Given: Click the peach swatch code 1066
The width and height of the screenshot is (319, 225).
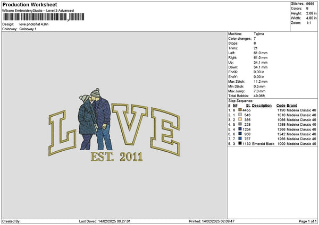Looking at the screenshot, I should coord(240,119).
